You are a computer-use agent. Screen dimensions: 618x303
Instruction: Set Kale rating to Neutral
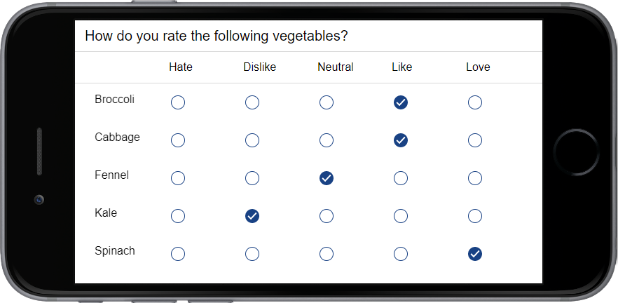(327, 216)
